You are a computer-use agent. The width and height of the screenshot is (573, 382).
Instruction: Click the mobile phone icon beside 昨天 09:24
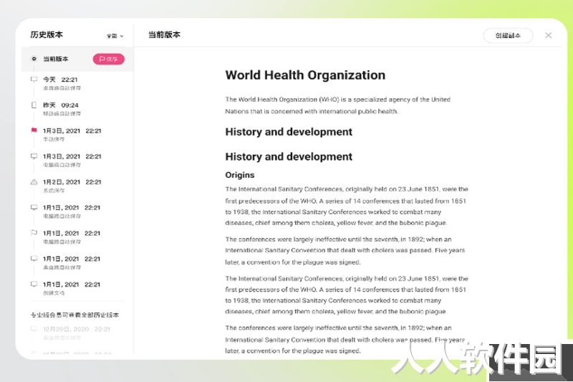point(34,105)
